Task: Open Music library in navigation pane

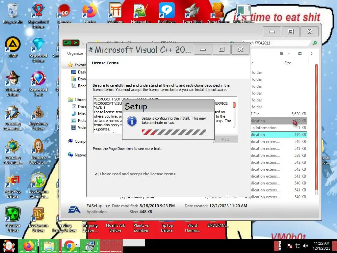Action: coord(79,113)
